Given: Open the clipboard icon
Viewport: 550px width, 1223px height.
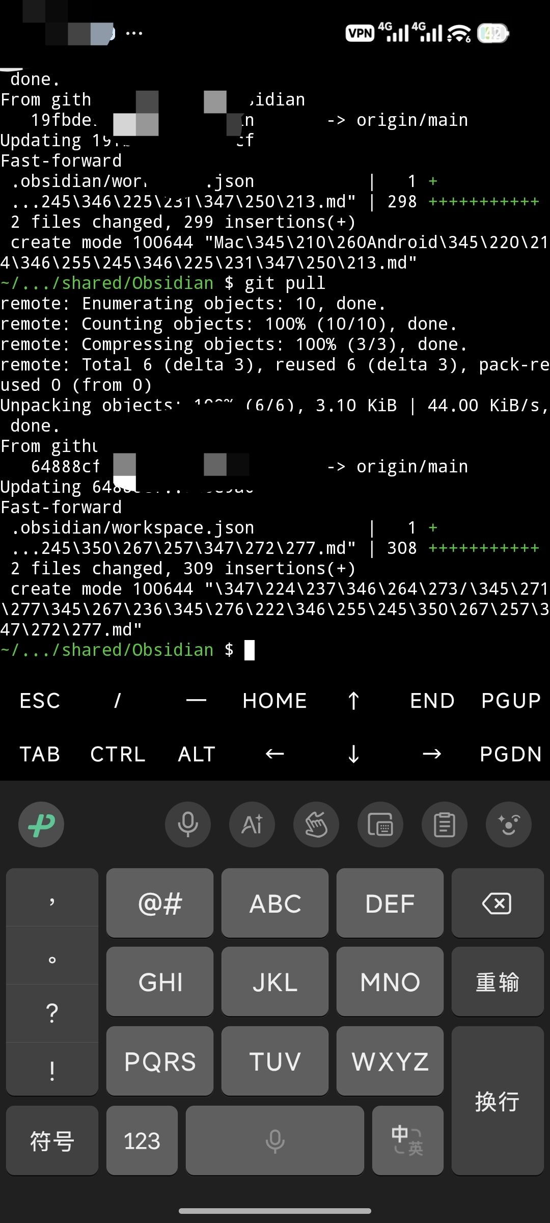Looking at the screenshot, I should [445, 825].
